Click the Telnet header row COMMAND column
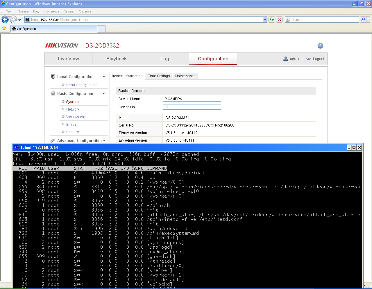 (x=157, y=168)
